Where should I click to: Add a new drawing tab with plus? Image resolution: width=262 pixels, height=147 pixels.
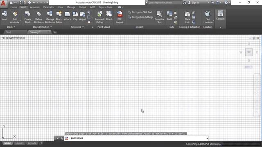(x=55, y=32)
